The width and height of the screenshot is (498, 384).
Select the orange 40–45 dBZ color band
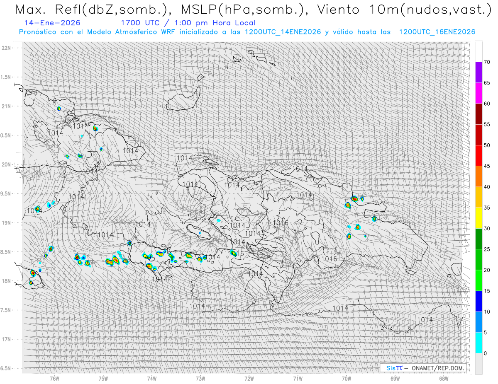(478, 176)
